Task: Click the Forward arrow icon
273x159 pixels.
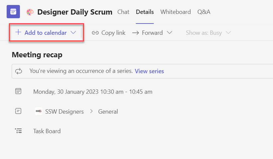Action: coord(136,33)
